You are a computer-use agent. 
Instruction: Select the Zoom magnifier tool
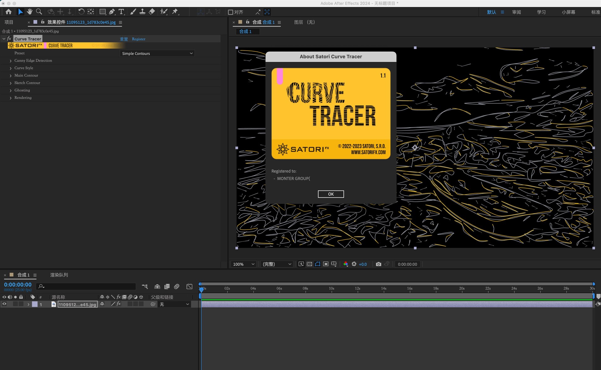tap(39, 12)
